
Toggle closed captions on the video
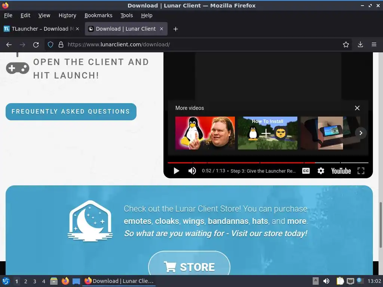pos(306,171)
